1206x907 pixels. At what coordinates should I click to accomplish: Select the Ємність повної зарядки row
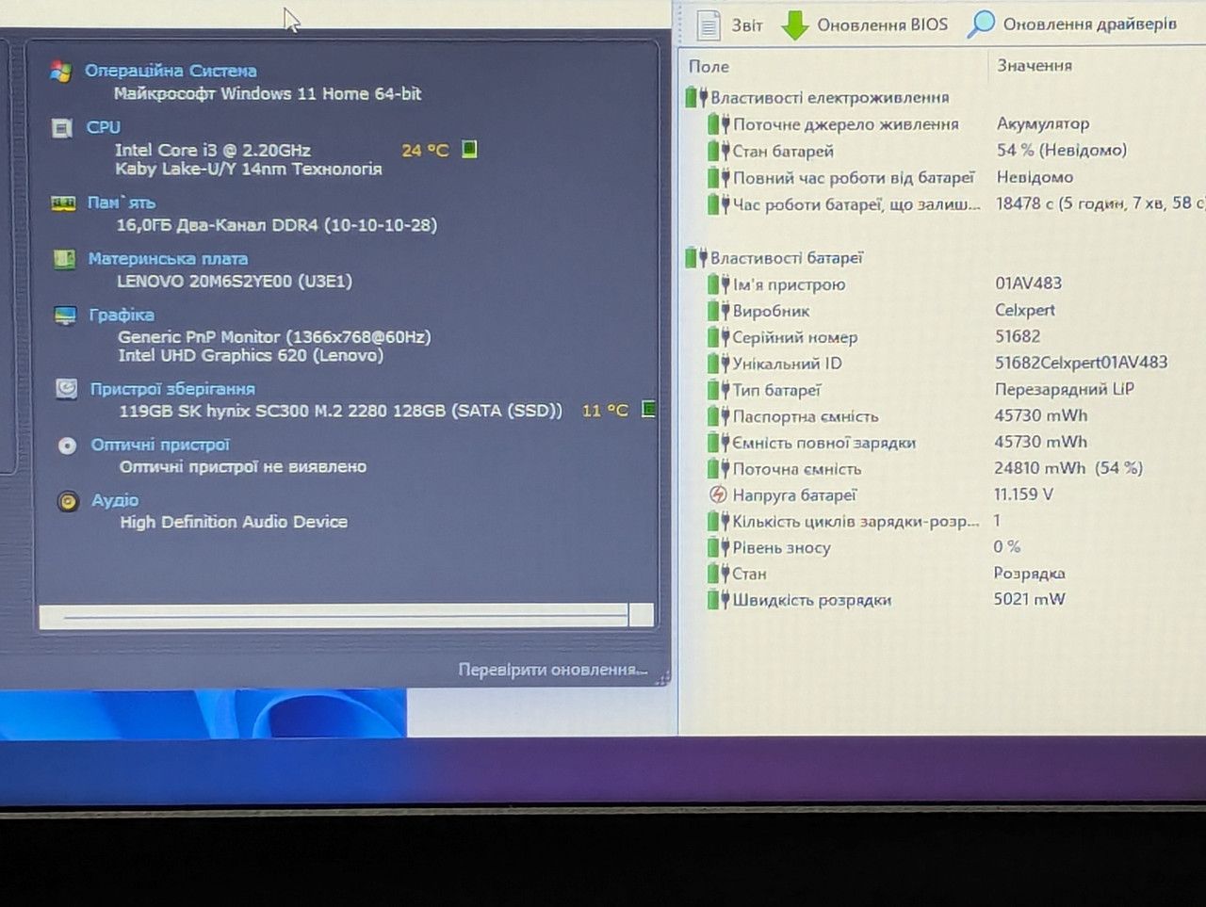956,442
